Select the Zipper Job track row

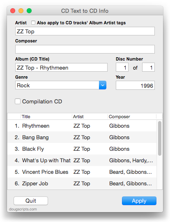[x=82, y=184]
